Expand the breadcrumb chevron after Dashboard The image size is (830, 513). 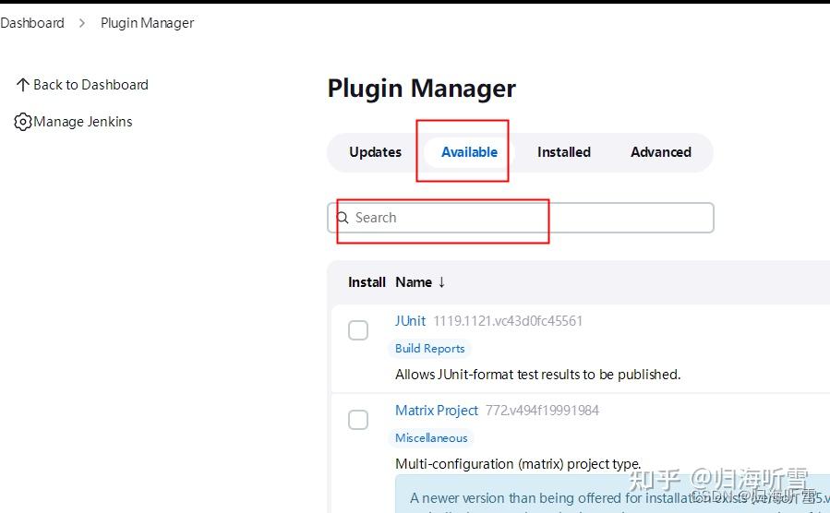(x=82, y=23)
